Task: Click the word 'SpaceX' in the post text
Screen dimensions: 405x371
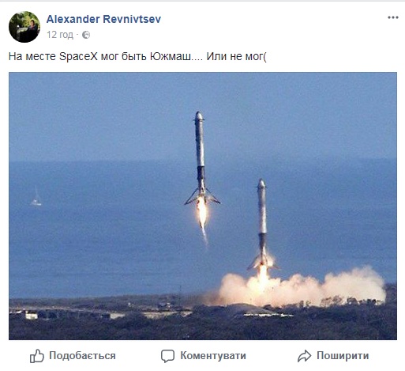Action: tap(78, 56)
